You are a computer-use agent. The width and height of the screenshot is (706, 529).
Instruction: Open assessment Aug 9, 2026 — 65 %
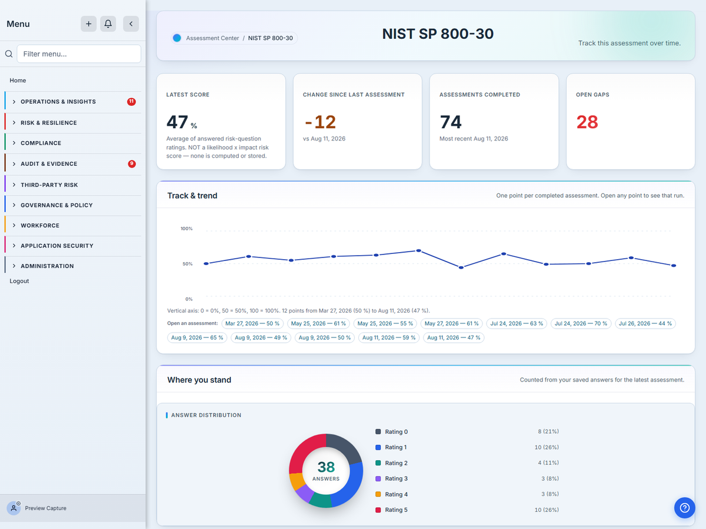pos(197,337)
